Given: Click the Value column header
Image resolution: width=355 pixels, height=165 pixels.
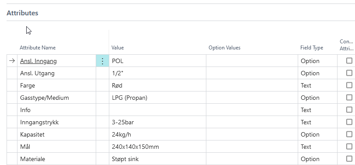Looking at the screenshot, I should point(118,48).
